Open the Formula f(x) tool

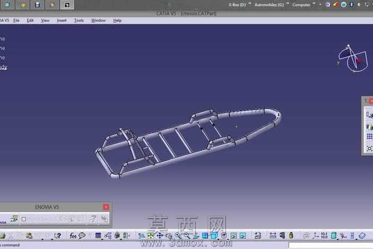pos(73,236)
